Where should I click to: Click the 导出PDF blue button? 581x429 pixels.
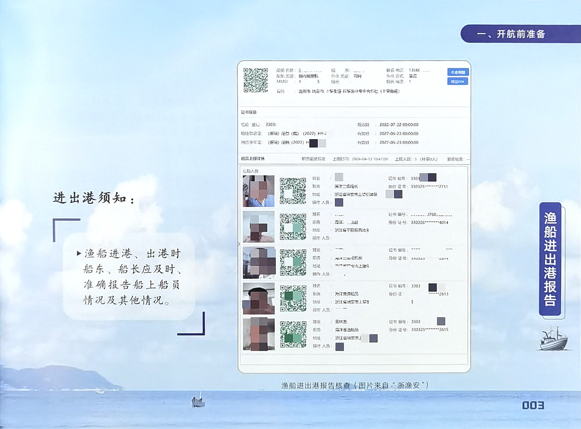457,82
